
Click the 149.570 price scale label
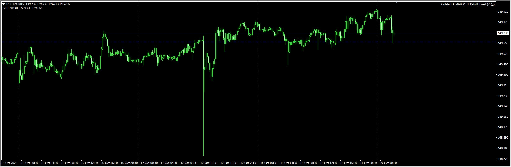[x=503, y=54]
